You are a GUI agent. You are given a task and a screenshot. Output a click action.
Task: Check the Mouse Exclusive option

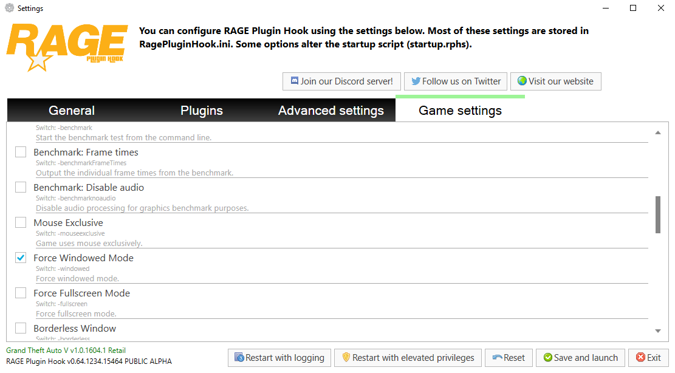[21, 222]
